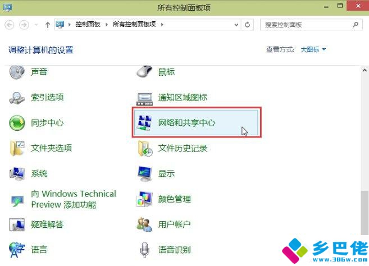Click the scrollbar up arrow
Image resolution: width=369 pixels, height=266 pixels.
(365, 70)
